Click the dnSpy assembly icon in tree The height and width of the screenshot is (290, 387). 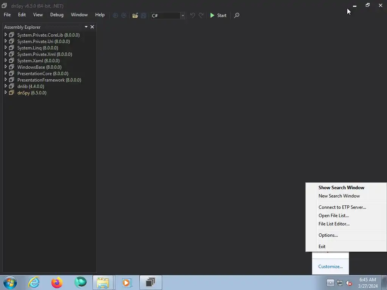click(x=12, y=93)
